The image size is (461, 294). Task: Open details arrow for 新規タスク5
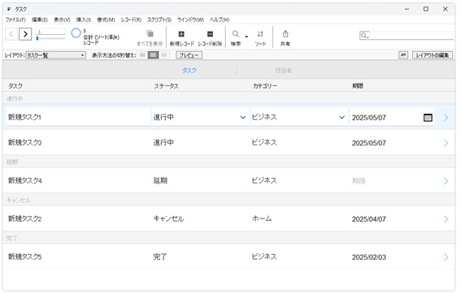446,257
